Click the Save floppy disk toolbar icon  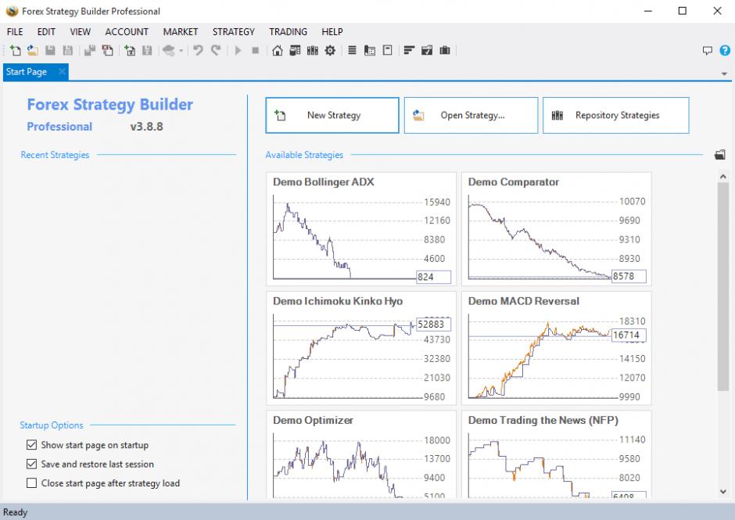click(50, 50)
